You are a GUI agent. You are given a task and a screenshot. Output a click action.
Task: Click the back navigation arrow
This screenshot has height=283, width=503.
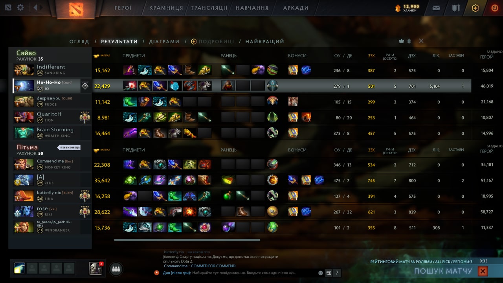pyautogui.click(x=35, y=7)
